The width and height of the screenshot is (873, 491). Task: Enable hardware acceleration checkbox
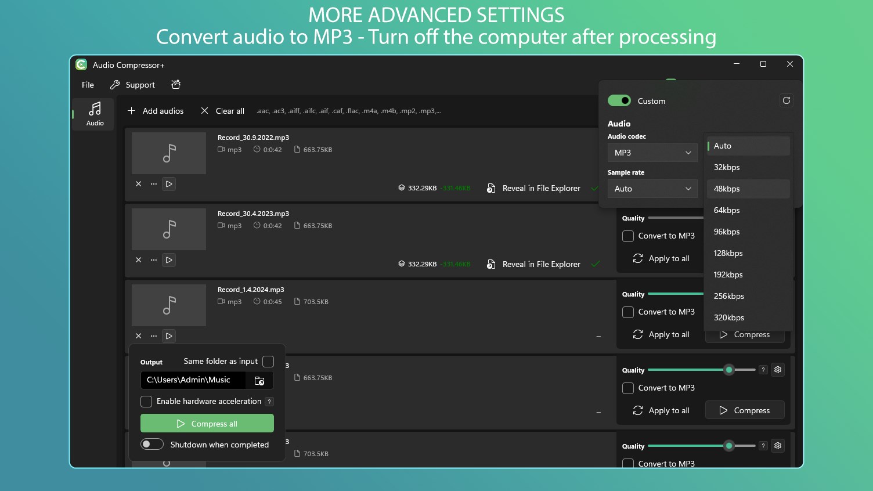146,402
